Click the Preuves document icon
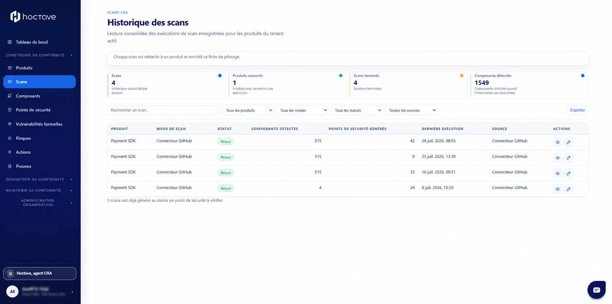Viewport: 612px width, 304px height. pyautogui.click(x=10, y=167)
